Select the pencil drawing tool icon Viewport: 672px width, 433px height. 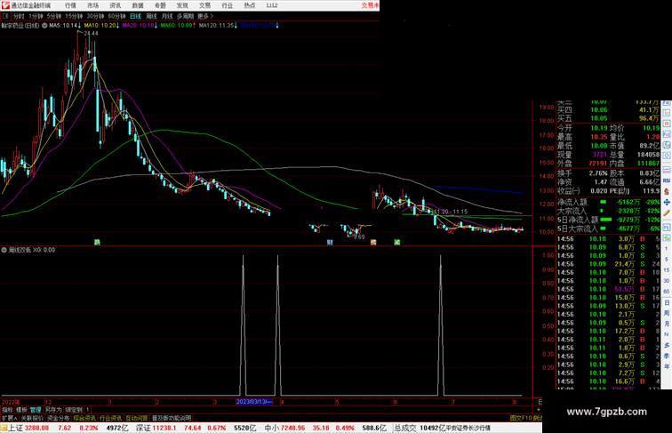[667, 212]
